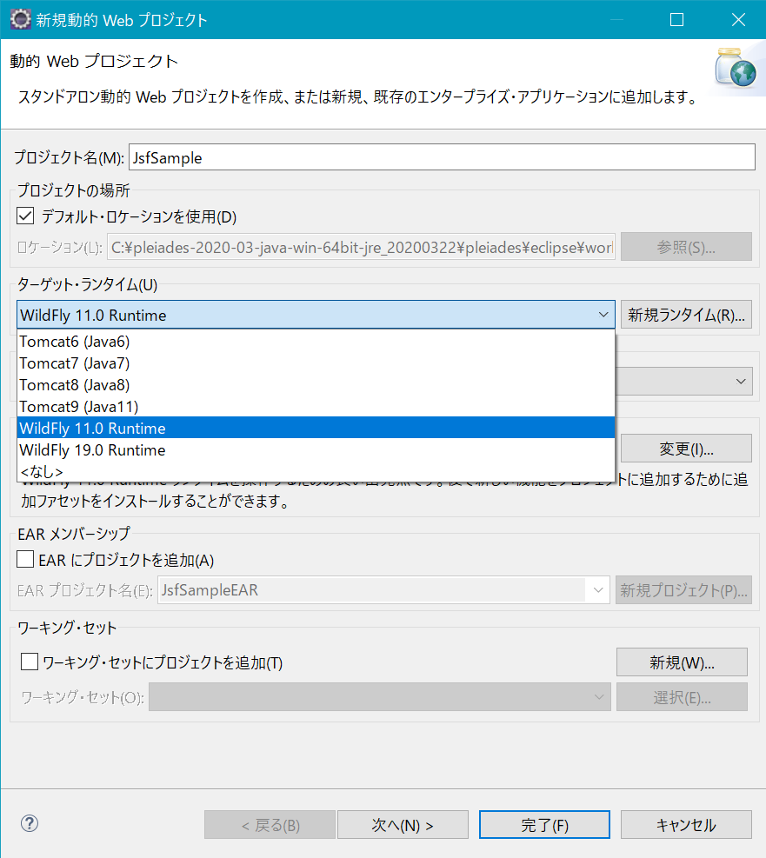Select Tomcat9 (Java11) runtime
This screenshot has width=766, height=858.
[316, 407]
